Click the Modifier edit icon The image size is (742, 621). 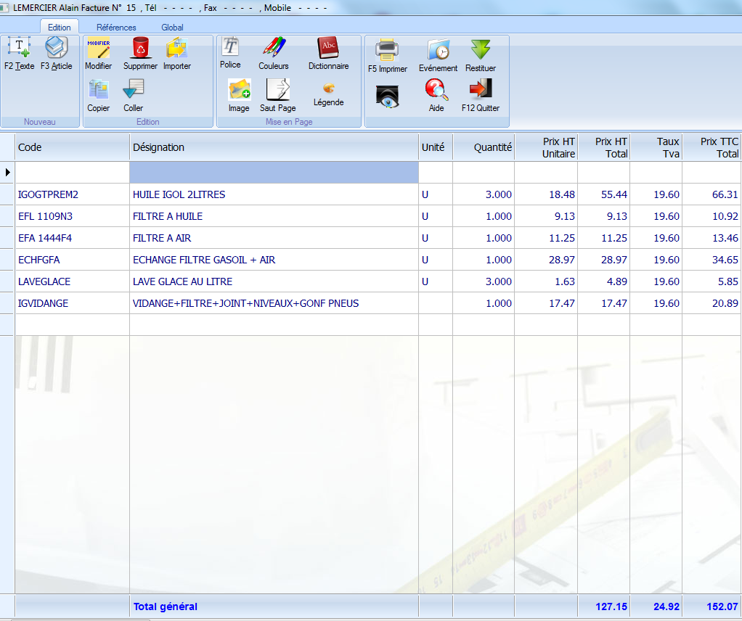coord(98,49)
